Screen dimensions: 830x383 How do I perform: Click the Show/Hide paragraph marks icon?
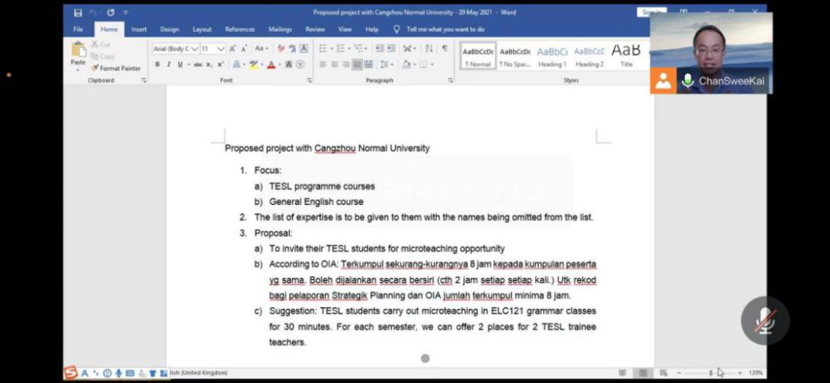pos(444,48)
